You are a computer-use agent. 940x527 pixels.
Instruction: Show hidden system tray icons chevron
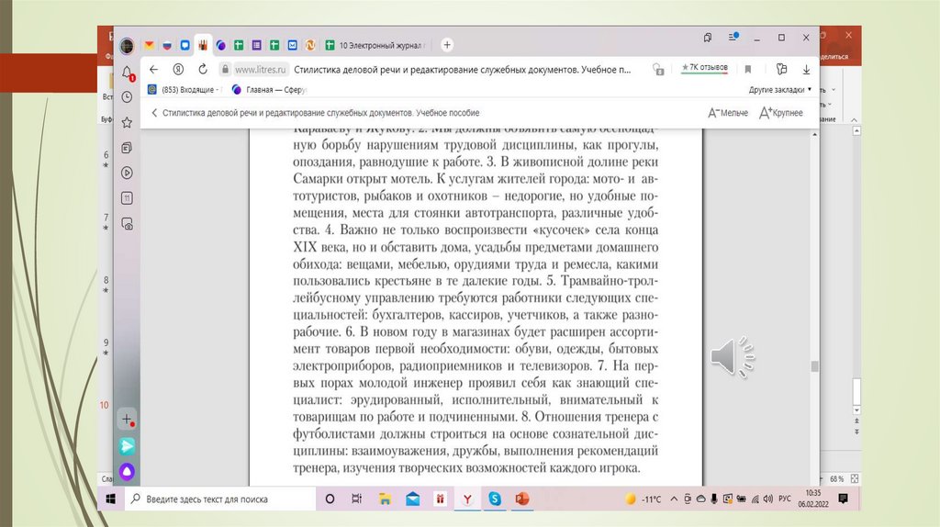click(674, 499)
